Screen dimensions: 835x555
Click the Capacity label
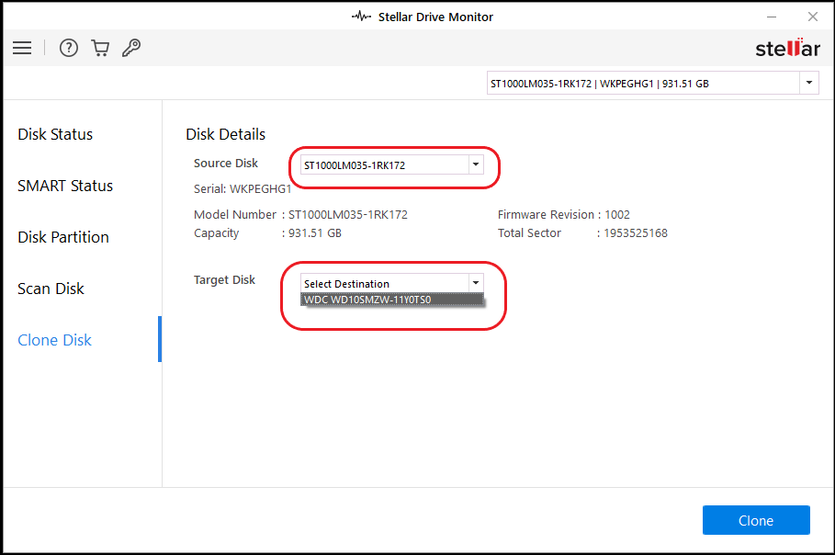216,233
